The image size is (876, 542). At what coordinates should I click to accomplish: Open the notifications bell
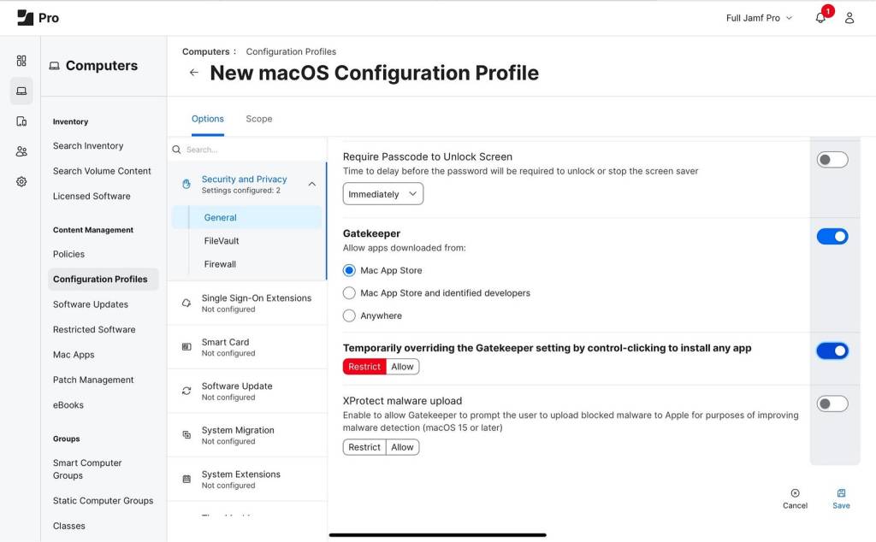[820, 18]
